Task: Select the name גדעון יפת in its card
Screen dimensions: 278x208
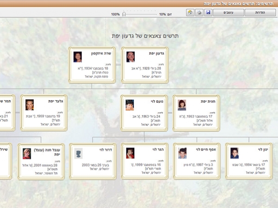Action: [x=157, y=53]
